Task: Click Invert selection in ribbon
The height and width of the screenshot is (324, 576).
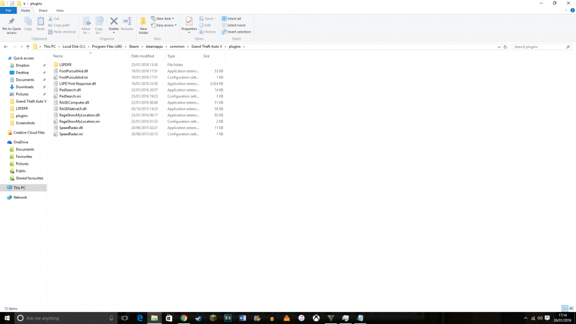Action: point(236,32)
